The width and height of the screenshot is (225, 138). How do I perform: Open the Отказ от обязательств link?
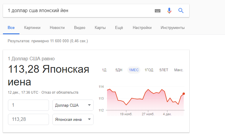[x=60, y=92]
